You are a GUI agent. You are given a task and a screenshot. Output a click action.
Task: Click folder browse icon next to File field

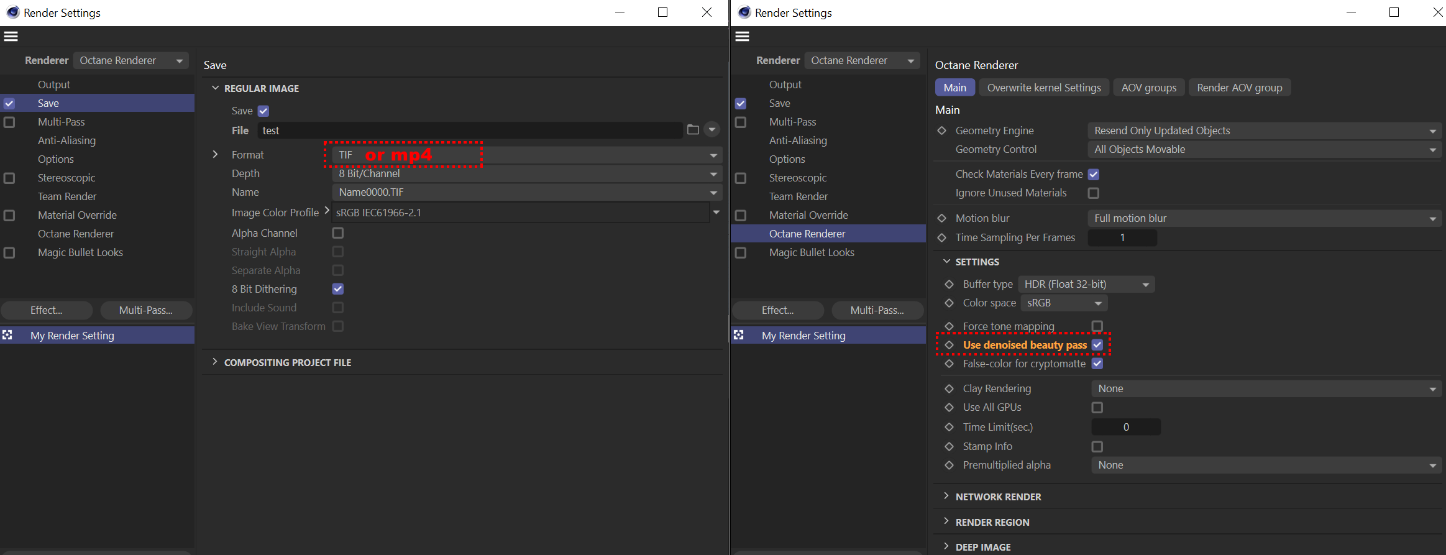click(693, 130)
